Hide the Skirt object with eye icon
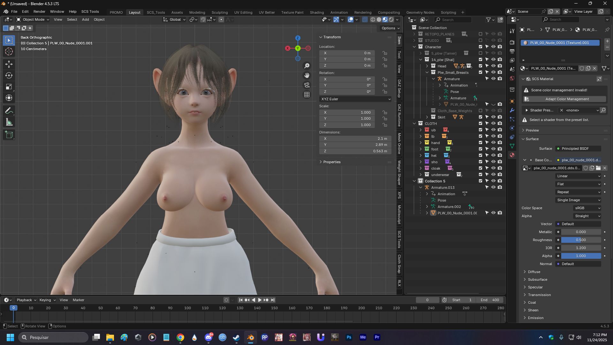This screenshot has height=345, width=613. 493,117
